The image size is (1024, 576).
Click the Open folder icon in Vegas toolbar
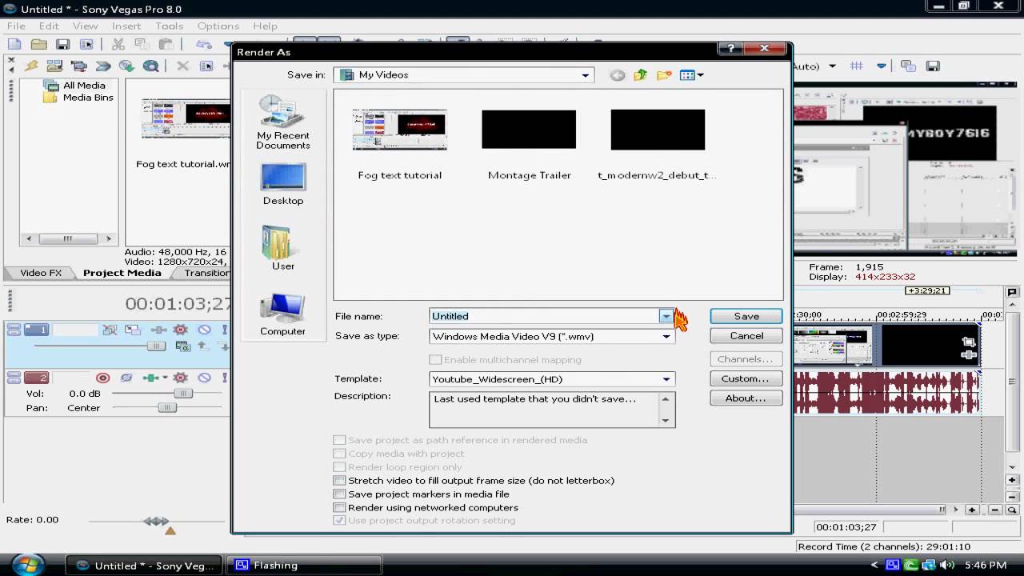click(x=38, y=45)
